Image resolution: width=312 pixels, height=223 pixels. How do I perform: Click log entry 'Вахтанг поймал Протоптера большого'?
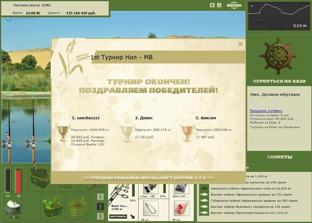click(x=249, y=213)
